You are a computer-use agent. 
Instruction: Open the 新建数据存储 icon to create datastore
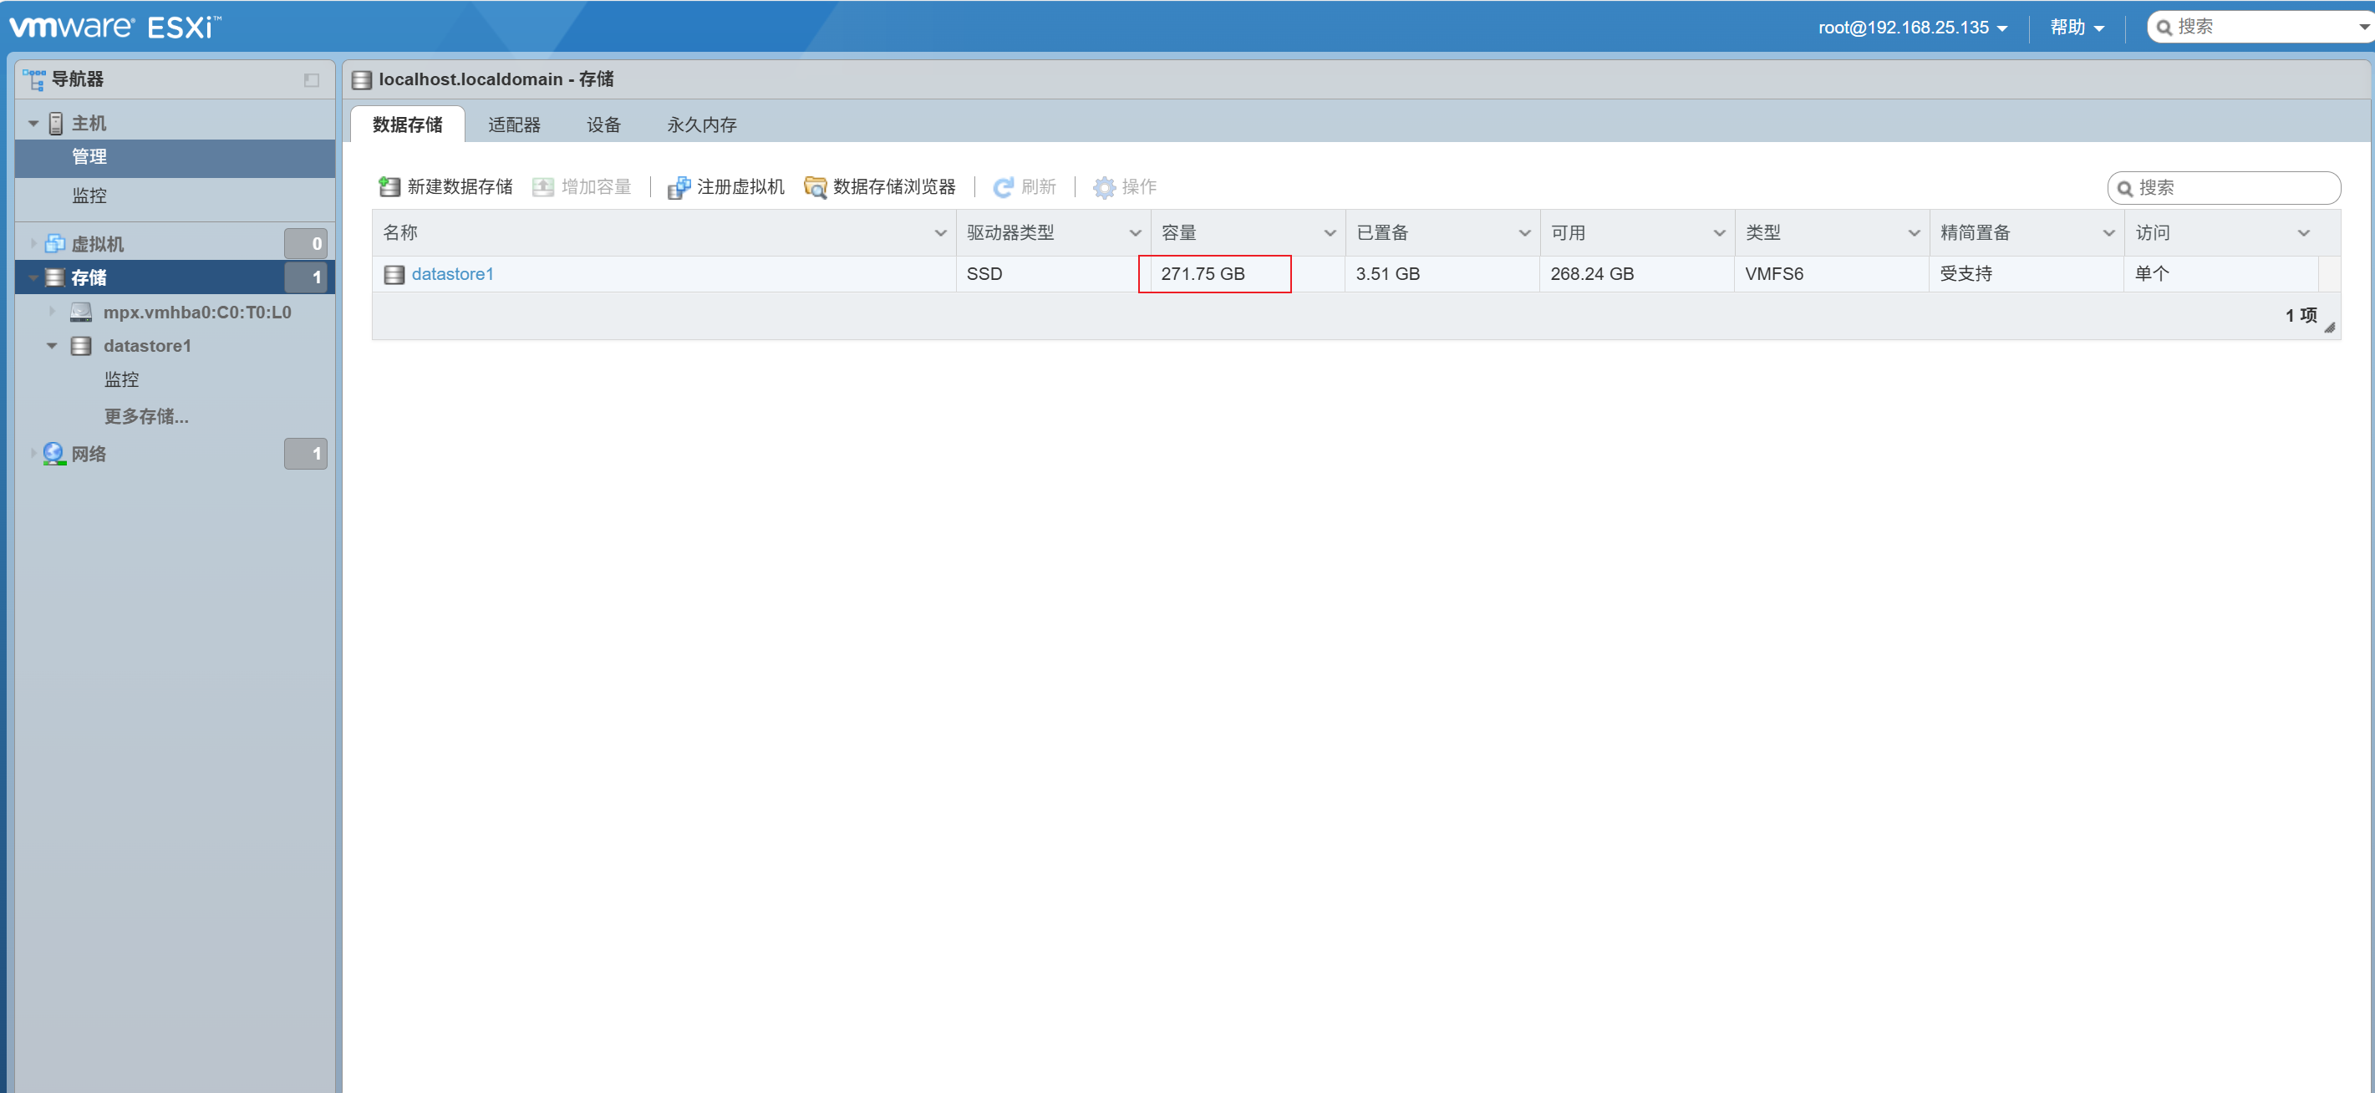(390, 186)
